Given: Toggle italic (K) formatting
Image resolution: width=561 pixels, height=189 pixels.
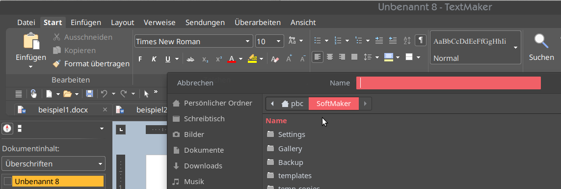Looking at the screenshot, I should click(154, 59).
